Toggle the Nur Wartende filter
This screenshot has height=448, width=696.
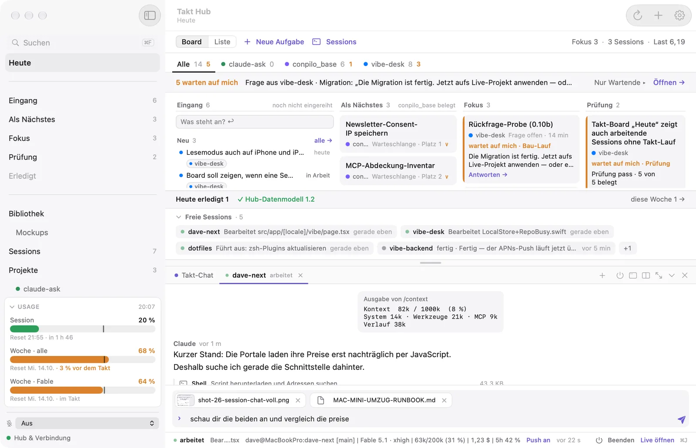click(620, 83)
